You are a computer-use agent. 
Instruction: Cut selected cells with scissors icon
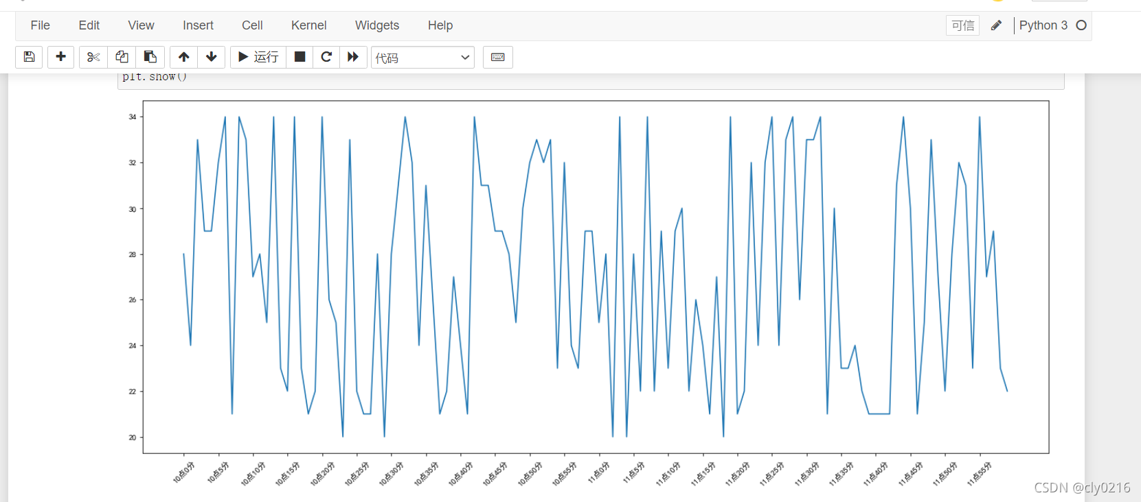[x=93, y=57]
